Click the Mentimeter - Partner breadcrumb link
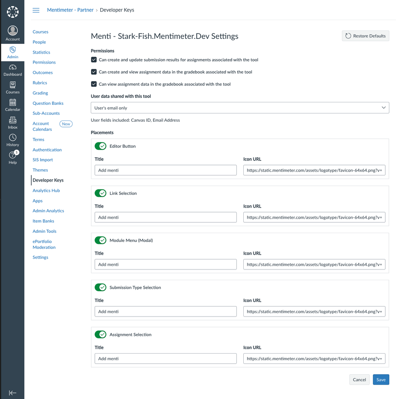The image size is (412, 399). pos(70,10)
